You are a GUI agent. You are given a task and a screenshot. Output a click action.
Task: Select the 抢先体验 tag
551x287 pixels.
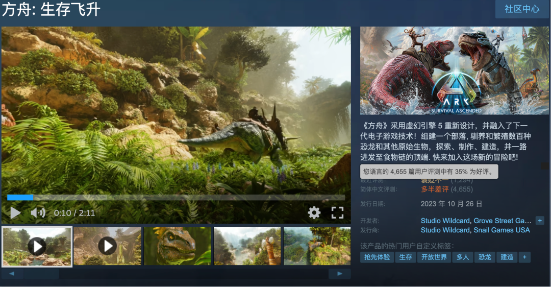coord(377,257)
